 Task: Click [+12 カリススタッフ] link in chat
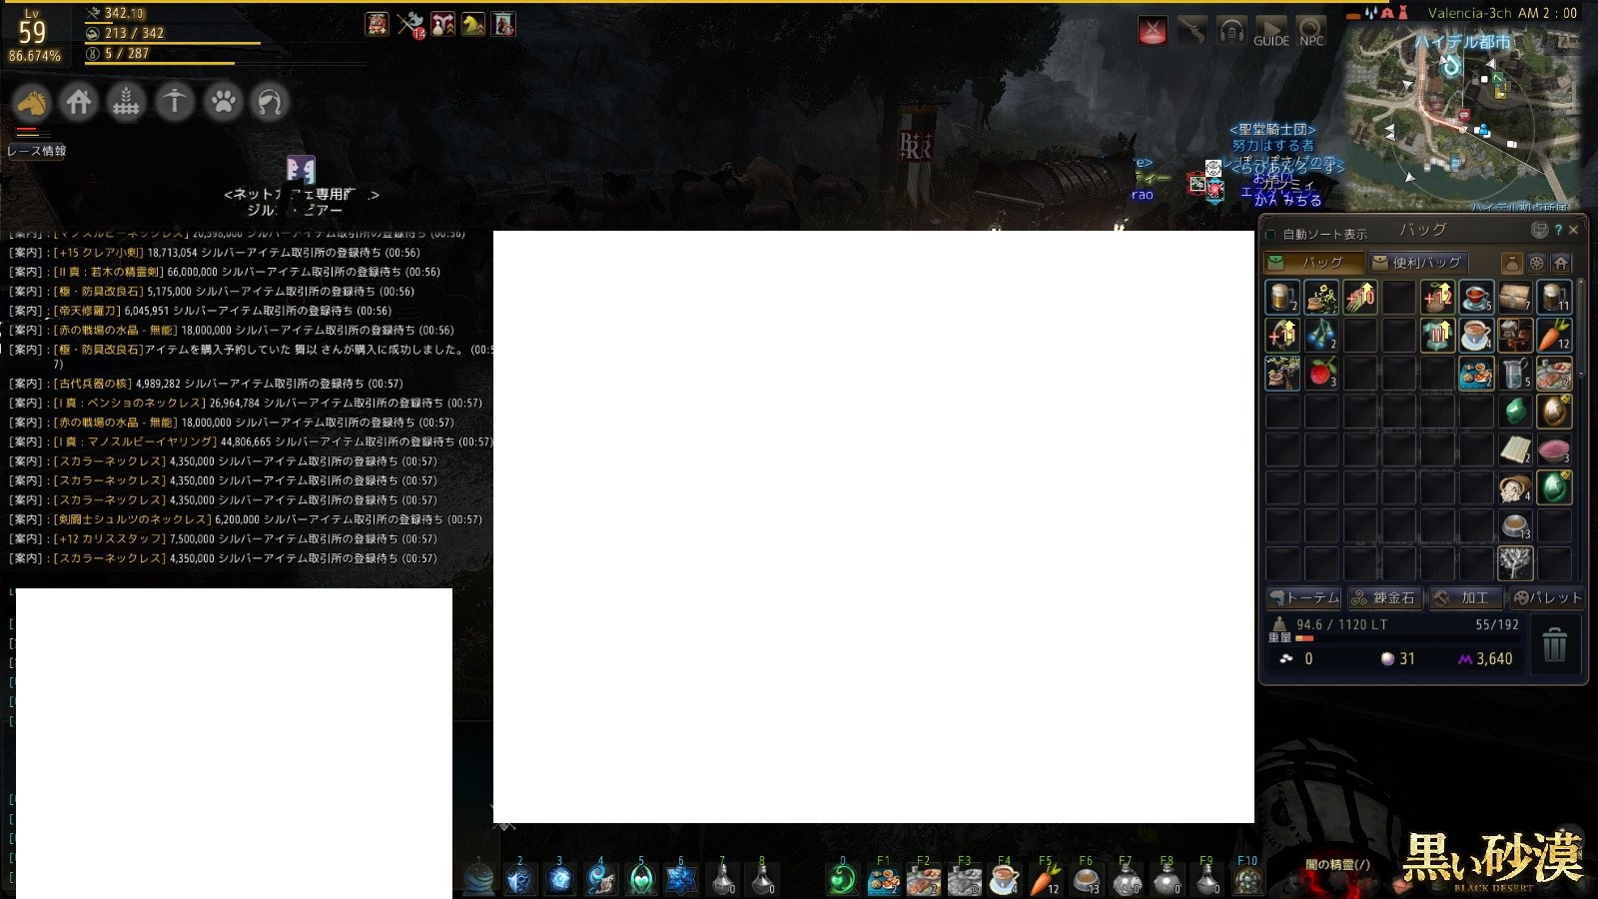point(109,538)
